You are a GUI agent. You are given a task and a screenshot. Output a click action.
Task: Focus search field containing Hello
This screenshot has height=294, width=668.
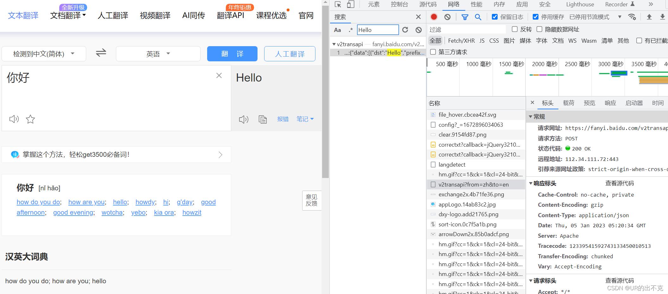pos(378,30)
